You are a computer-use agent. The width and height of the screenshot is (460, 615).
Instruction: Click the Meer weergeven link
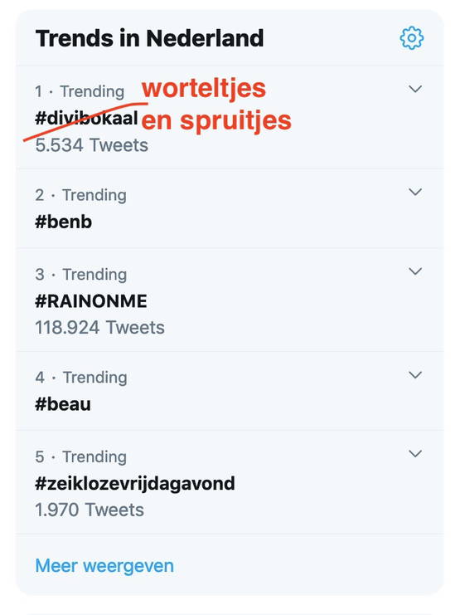point(104,566)
